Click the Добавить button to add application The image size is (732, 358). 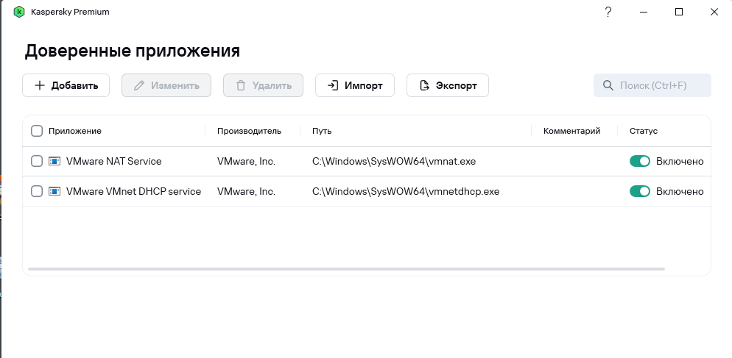[66, 85]
